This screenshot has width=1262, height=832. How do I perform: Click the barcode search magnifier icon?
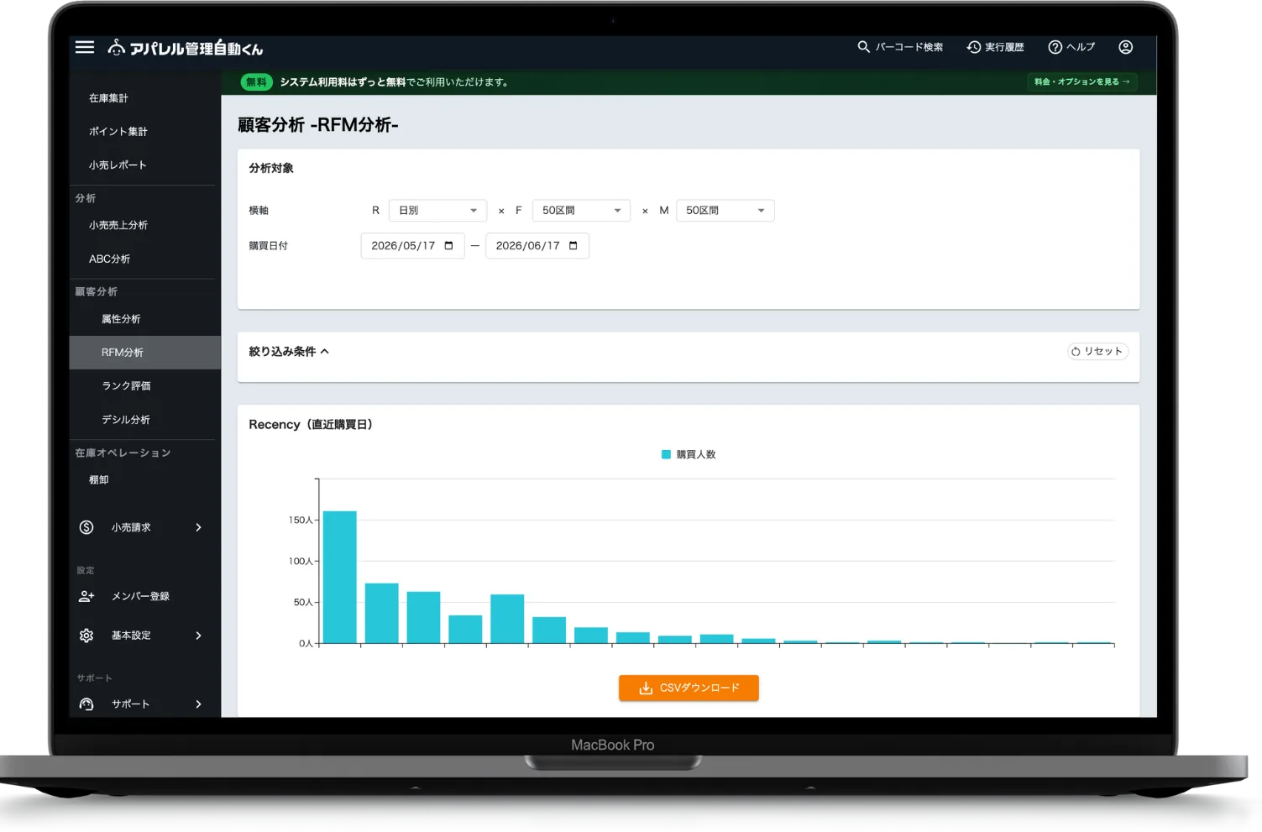click(x=863, y=47)
